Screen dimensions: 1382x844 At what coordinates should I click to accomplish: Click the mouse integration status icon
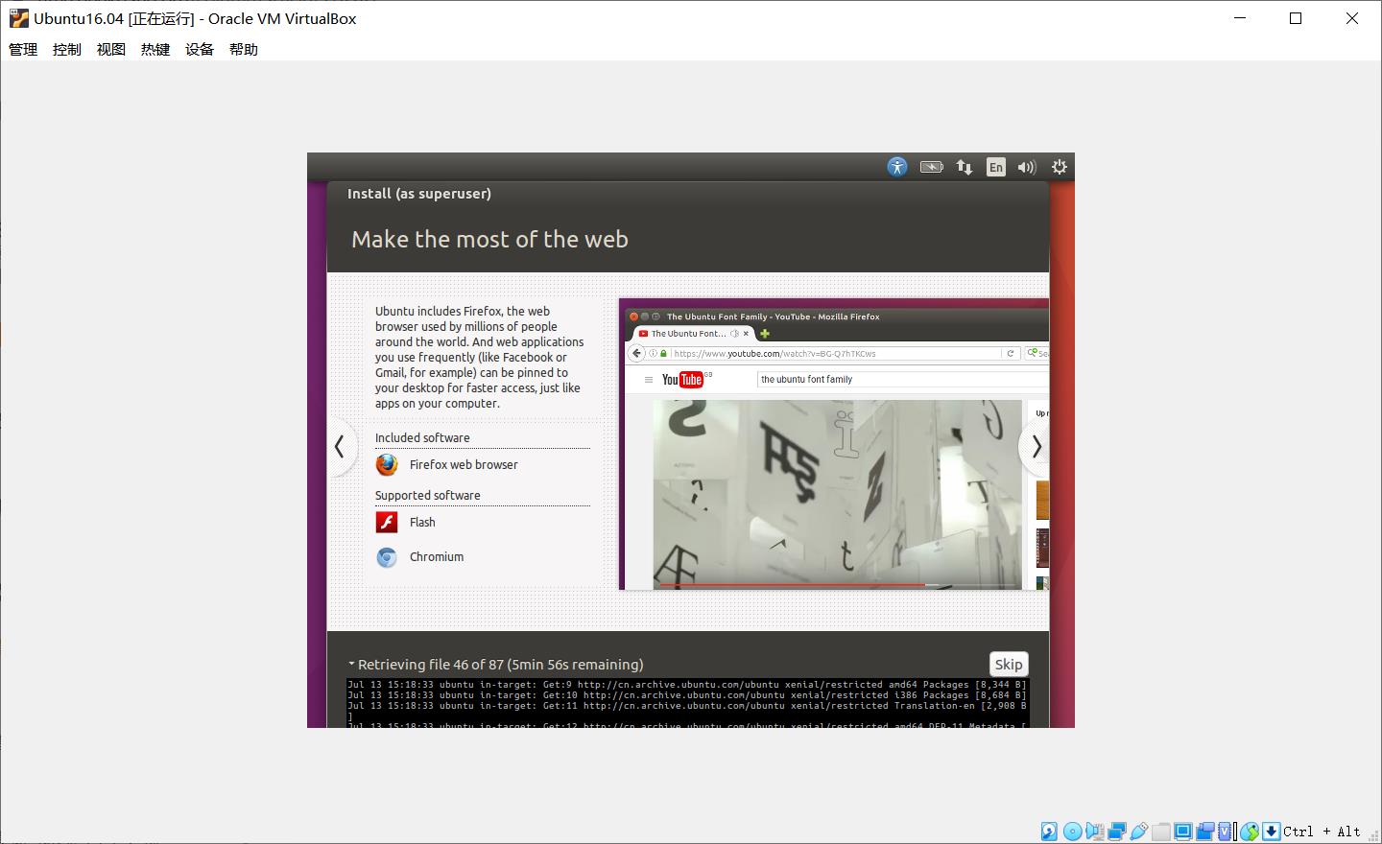pos(1250,832)
